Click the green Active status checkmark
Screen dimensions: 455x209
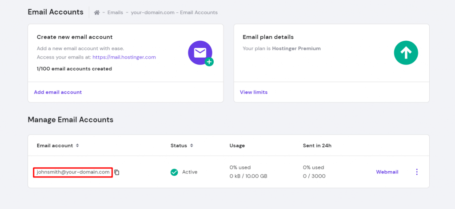point(174,172)
